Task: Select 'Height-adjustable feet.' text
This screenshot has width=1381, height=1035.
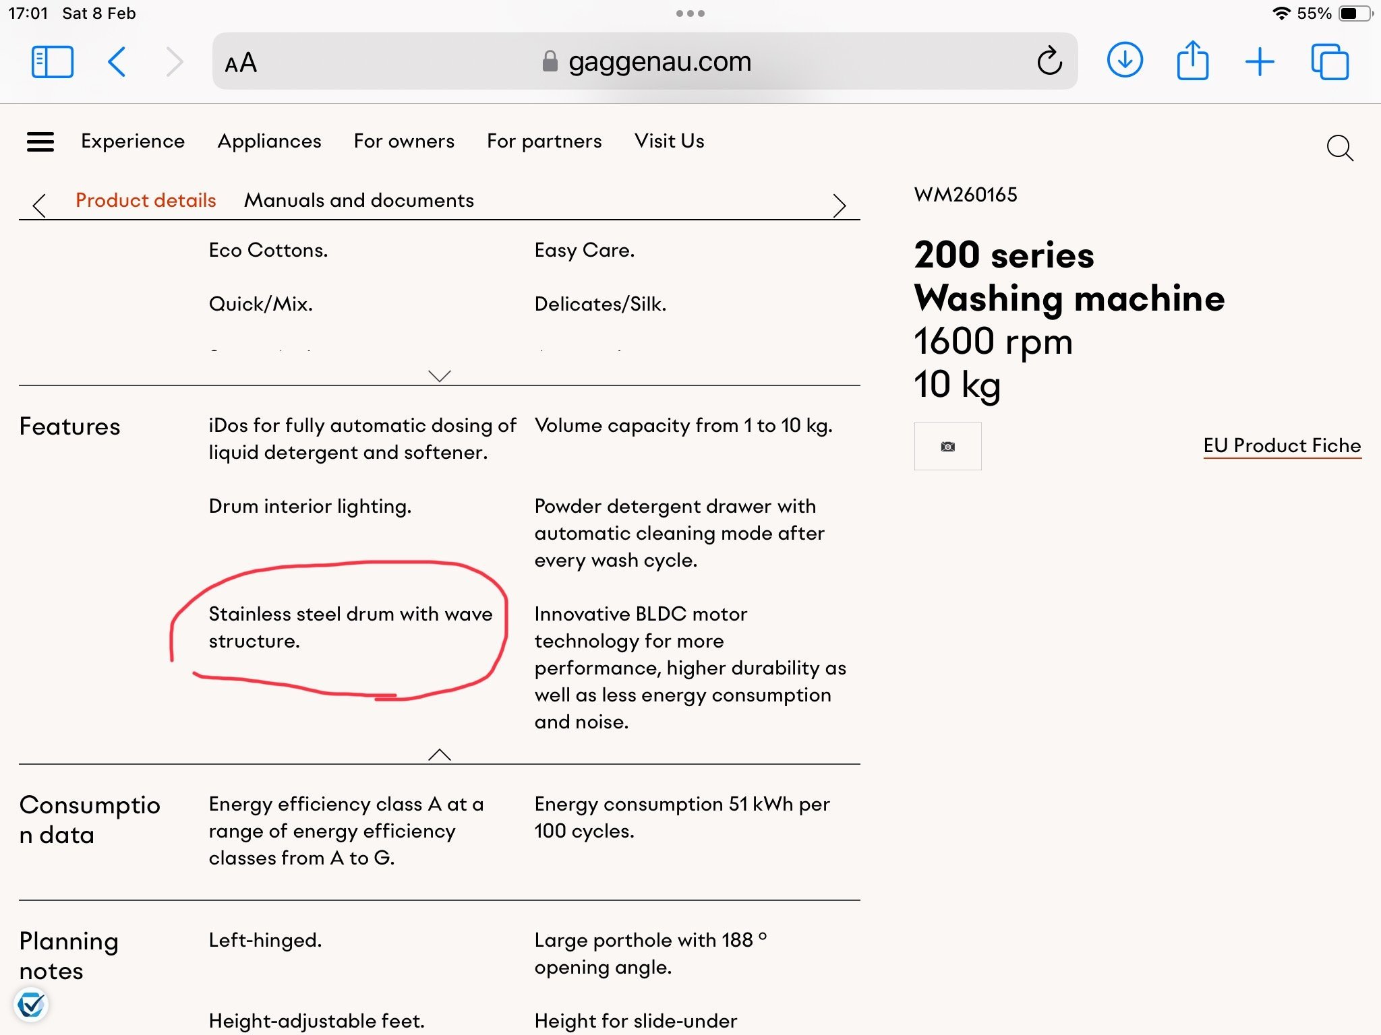Action: click(317, 1021)
